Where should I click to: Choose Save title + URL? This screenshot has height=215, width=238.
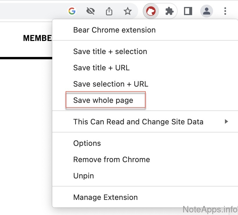point(102,68)
